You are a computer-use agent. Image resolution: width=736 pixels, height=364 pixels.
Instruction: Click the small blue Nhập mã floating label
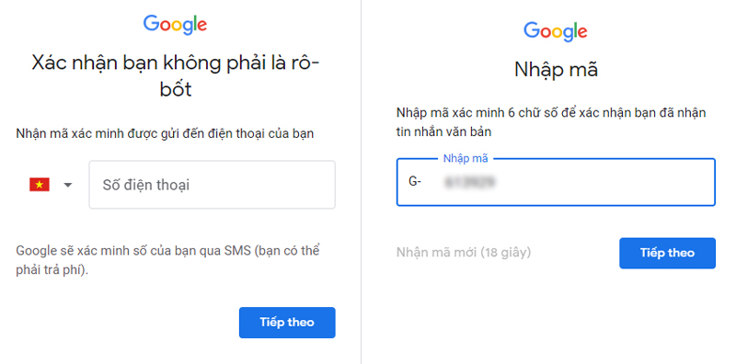[x=466, y=158]
